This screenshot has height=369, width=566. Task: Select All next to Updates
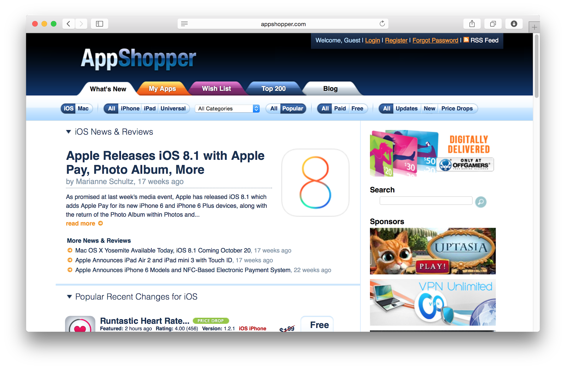(x=387, y=109)
